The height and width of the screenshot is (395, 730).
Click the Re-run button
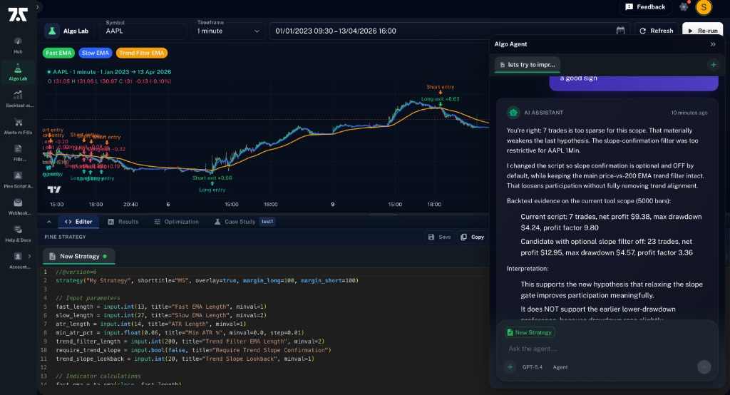[x=702, y=31]
